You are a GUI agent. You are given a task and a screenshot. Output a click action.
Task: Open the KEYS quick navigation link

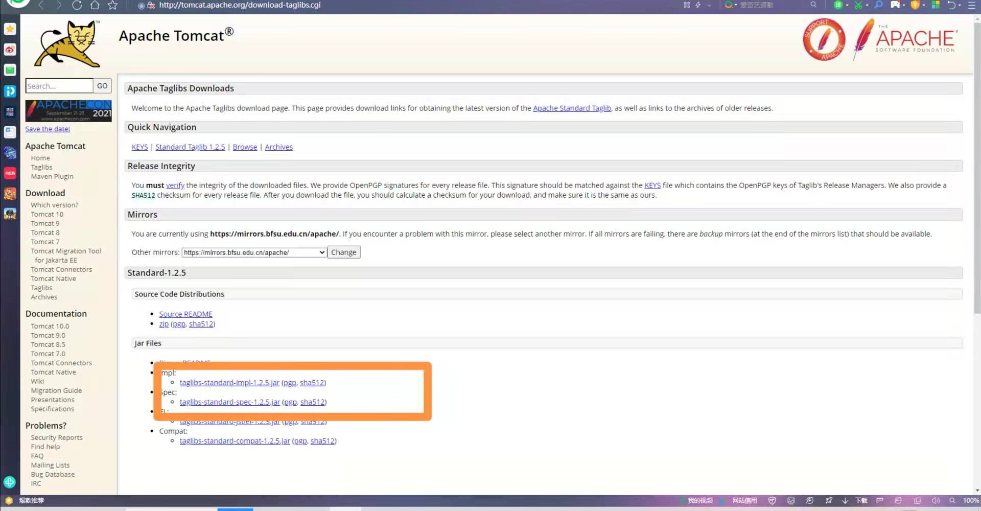139,147
